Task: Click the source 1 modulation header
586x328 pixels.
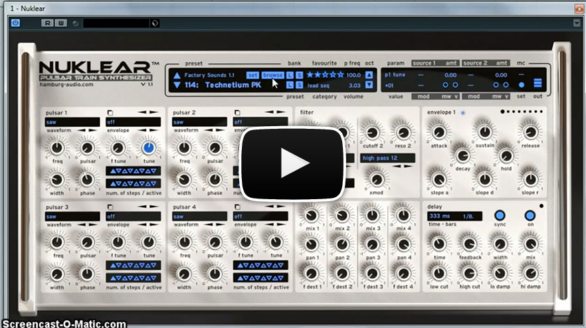Action: click(423, 63)
